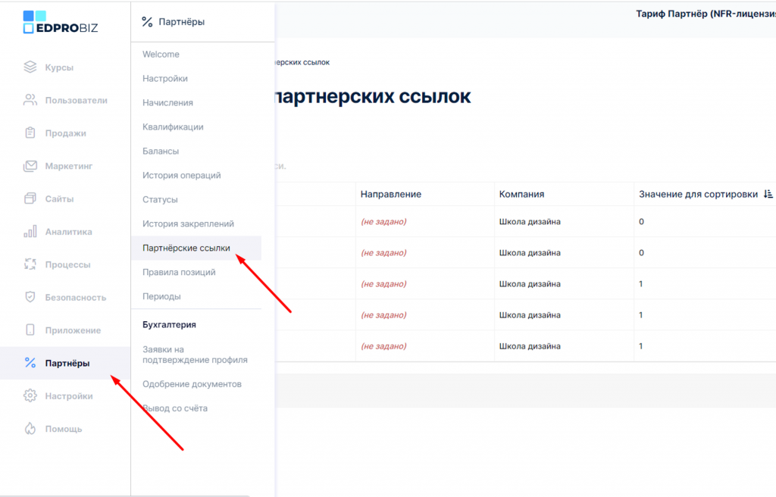
Task: Click the EDPROBIZ logo
Action: point(61,22)
